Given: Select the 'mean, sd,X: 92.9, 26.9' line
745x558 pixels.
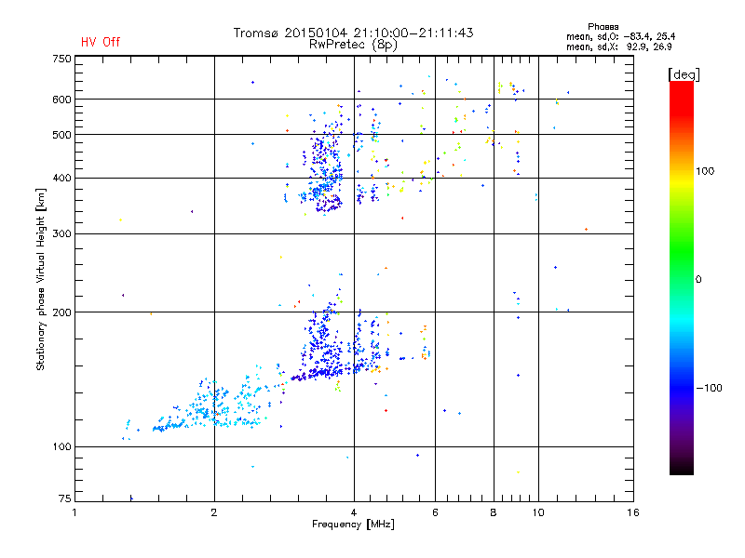Looking at the screenshot, I should pyautogui.click(x=618, y=47).
